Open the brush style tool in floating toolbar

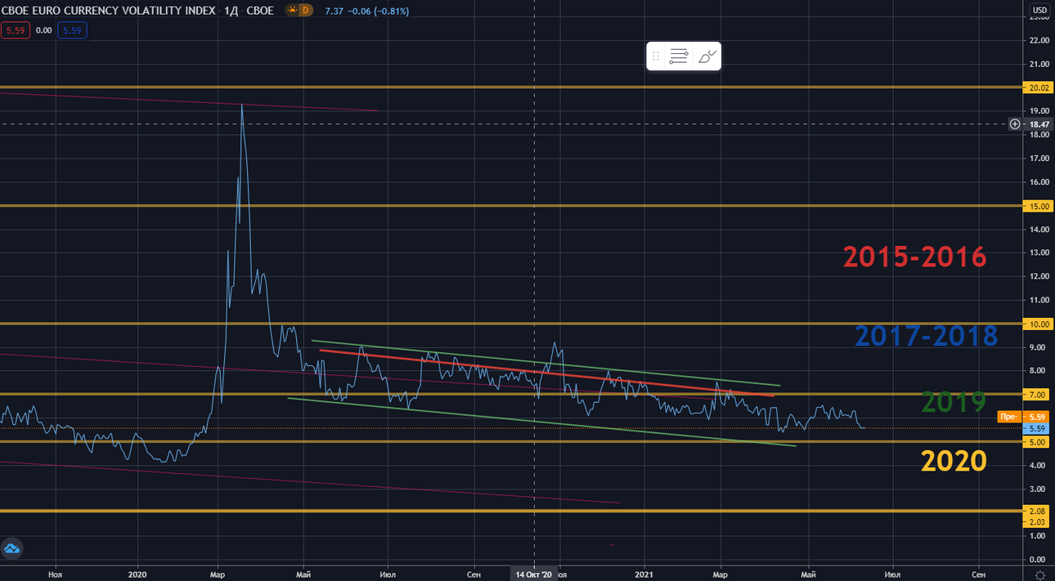point(707,56)
